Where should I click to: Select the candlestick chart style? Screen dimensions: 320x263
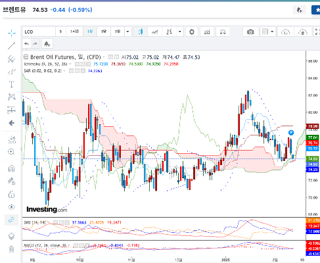point(141,32)
